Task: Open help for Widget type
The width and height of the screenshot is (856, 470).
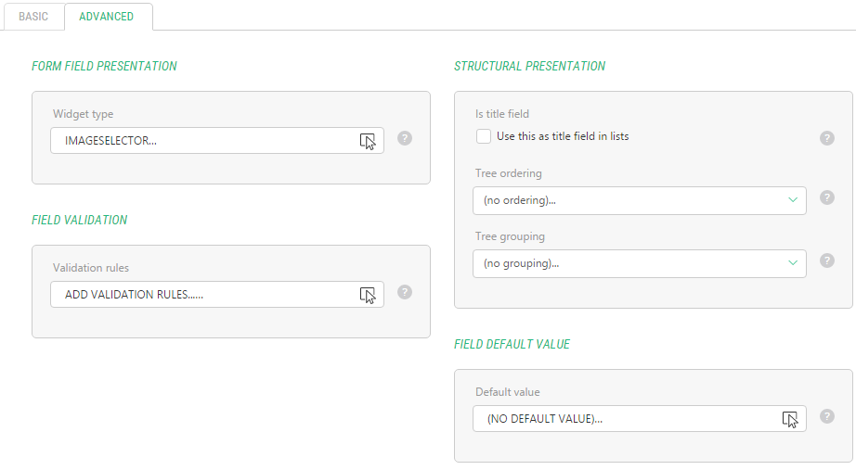Action: click(405, 138)
